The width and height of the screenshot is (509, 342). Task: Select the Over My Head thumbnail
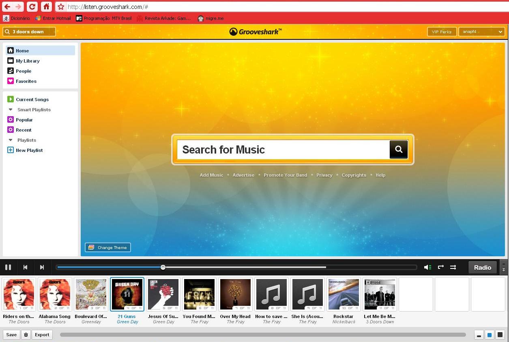pyautogui.click(x=235, y=294)
